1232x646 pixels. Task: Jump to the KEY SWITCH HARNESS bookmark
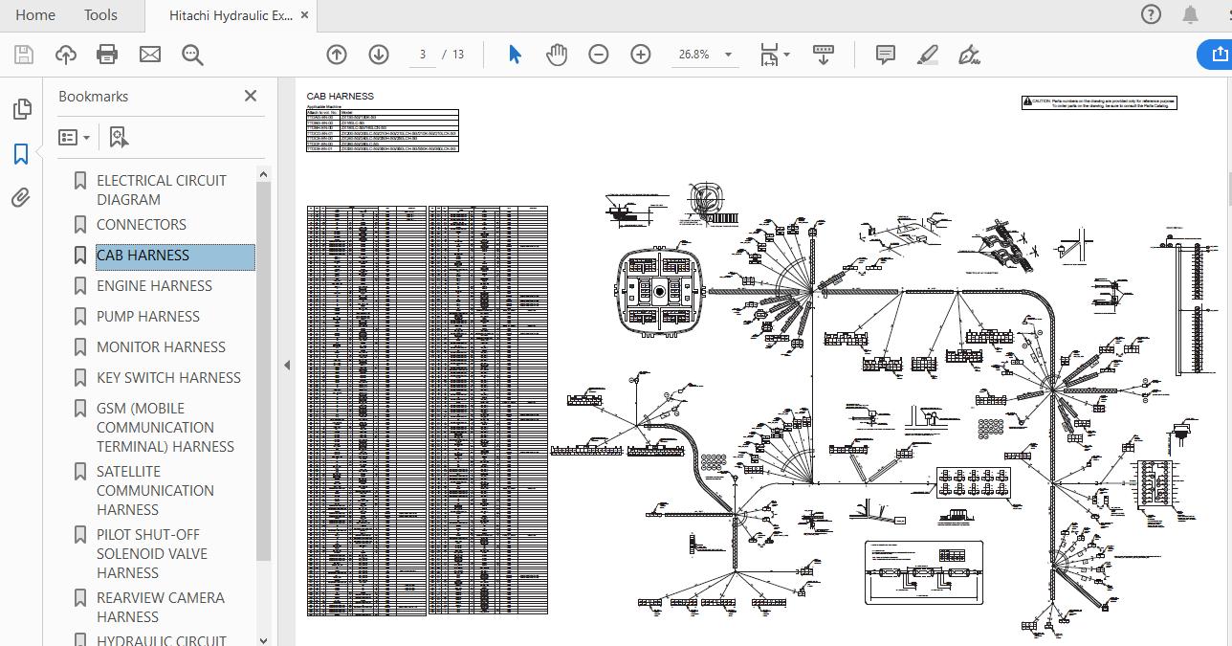coord(168,377)
